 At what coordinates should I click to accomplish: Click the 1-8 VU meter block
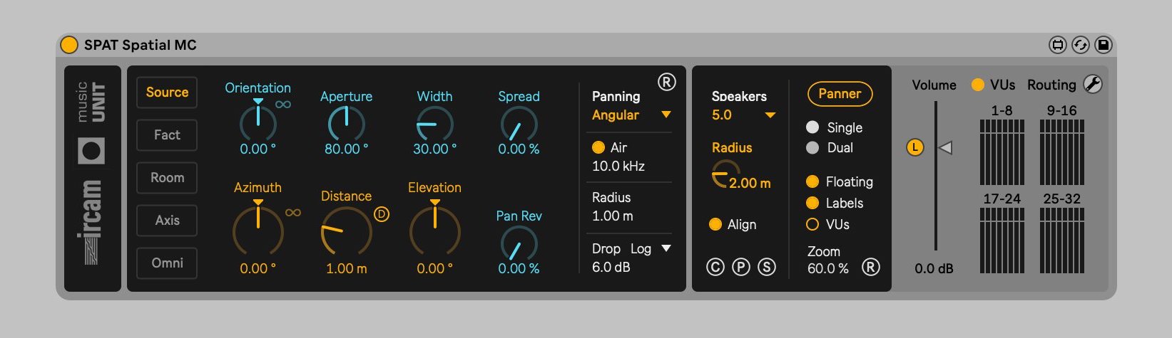click(1002, 152)
